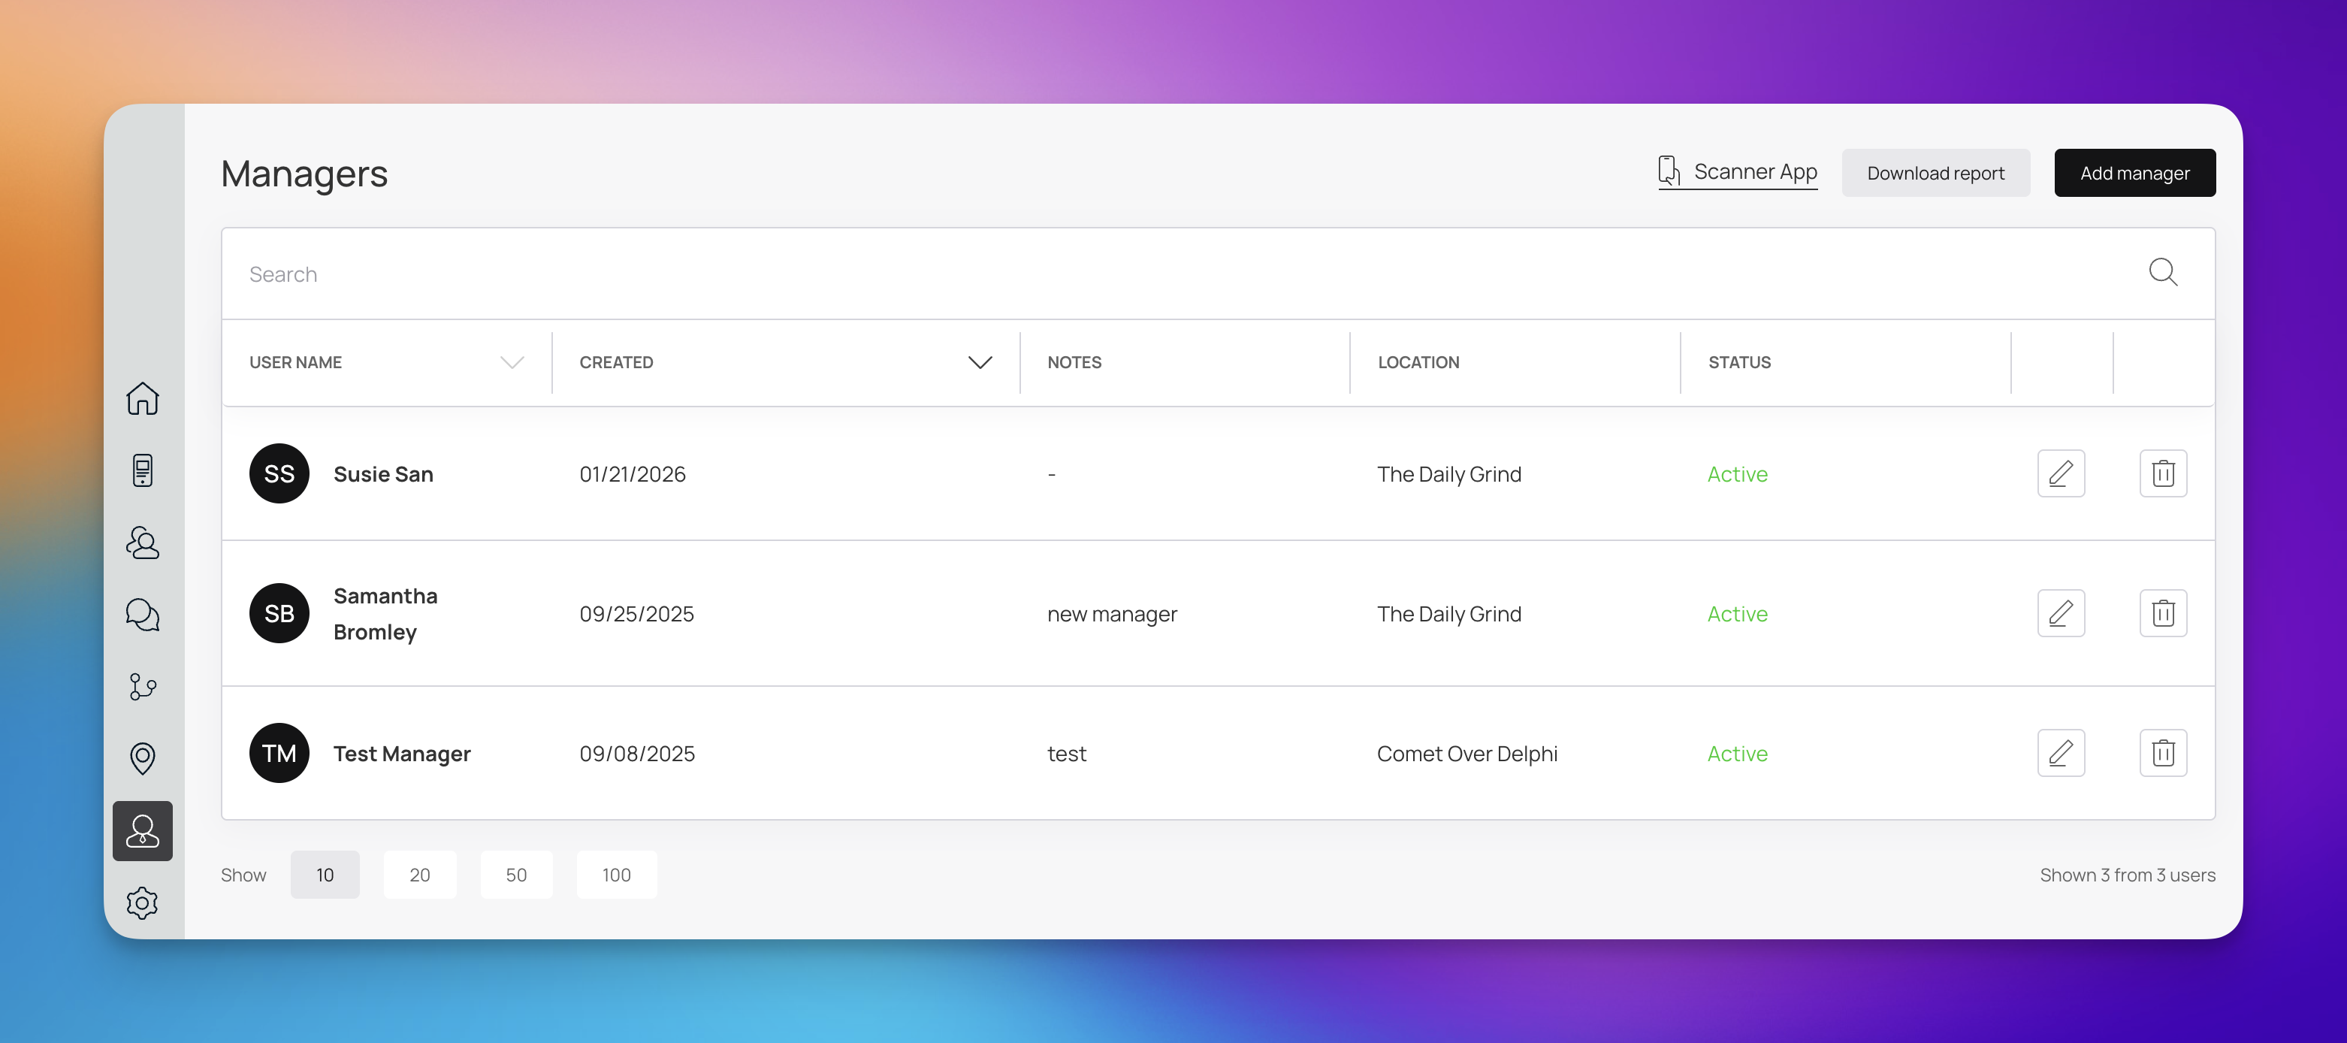Open the settings gear in sidebar
2347x1043 pixels.
tap(142, 902)
